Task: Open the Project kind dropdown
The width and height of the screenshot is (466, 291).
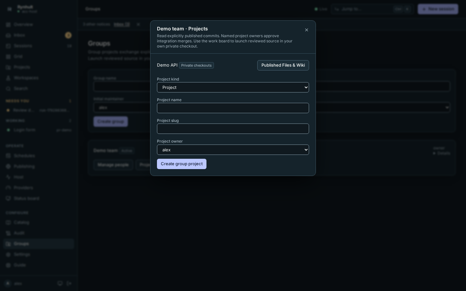Action: pos(233,87)
